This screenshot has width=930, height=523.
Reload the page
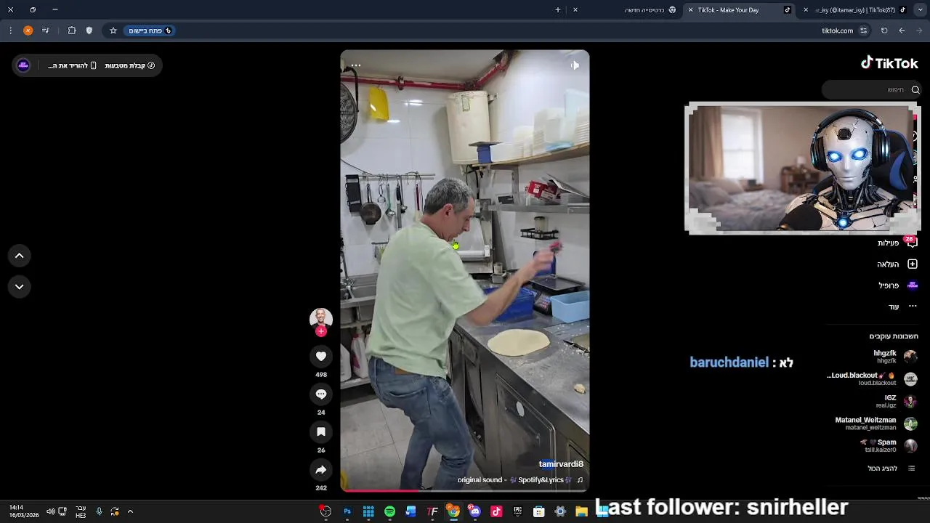884,31
